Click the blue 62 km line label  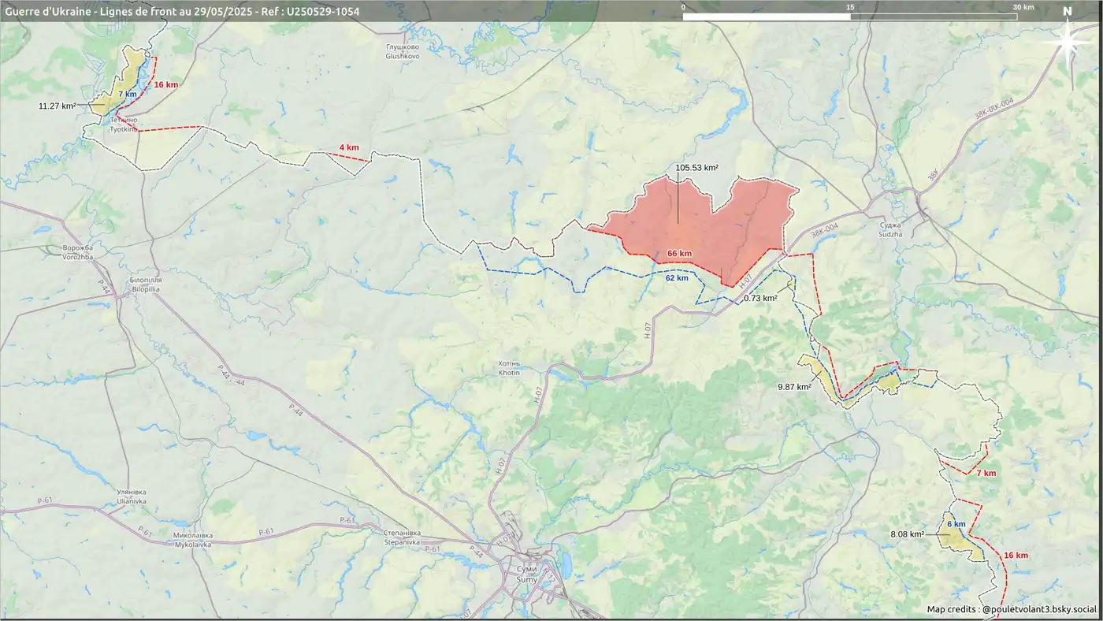pyautogui.click(x=676, y=278)
